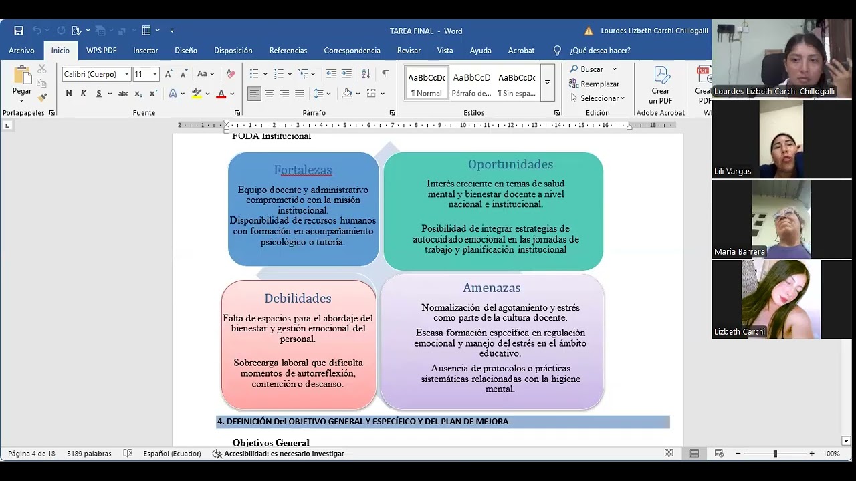Apply the yellow text highlight color
This screenshot has height=481, width=856.
[x=196, y=94]
